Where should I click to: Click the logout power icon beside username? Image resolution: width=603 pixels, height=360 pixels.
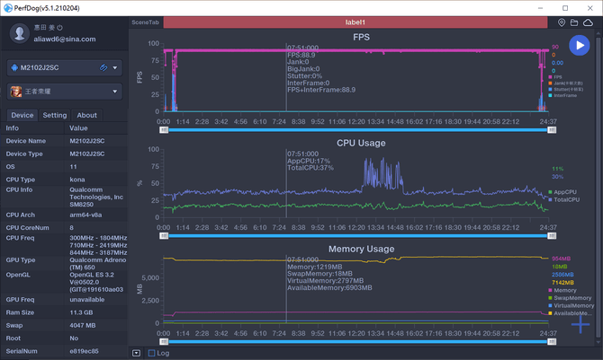click(60, 28)
